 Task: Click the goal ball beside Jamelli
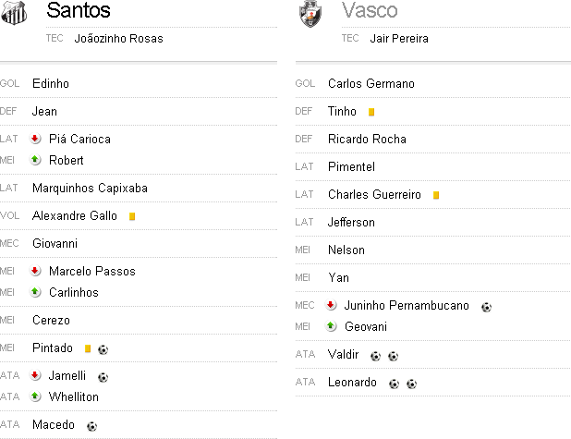pos(103,377)
